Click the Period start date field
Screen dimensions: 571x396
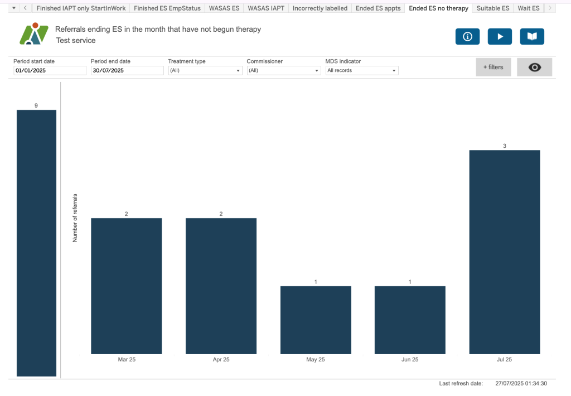point(50,71)
